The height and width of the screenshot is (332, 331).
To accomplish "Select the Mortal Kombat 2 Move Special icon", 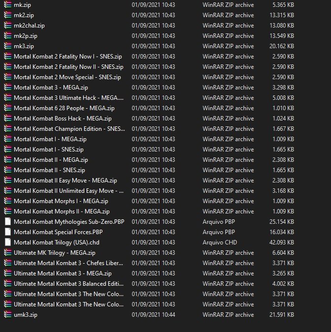I will click(8, 77).
